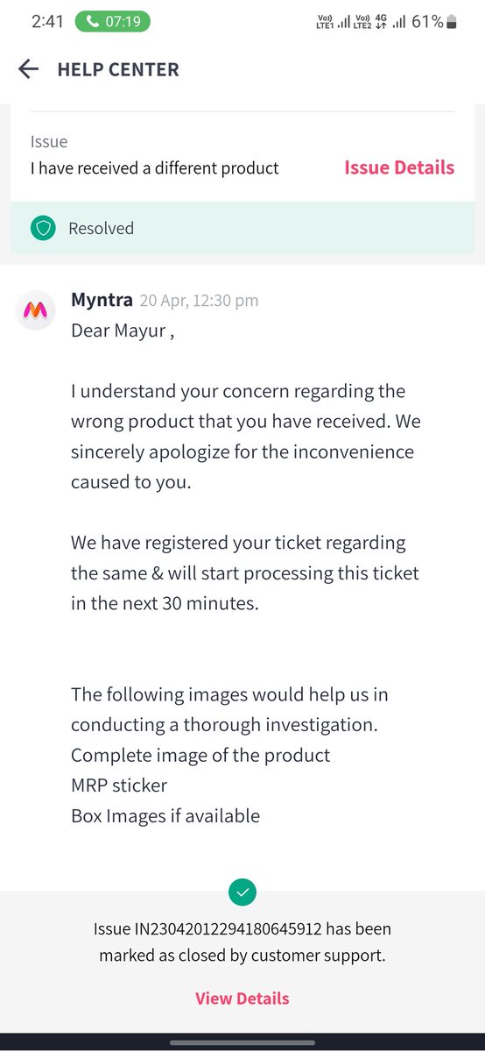485x1052 pixels.
Task: Tap the clock time in status bar
Action: 48,22
